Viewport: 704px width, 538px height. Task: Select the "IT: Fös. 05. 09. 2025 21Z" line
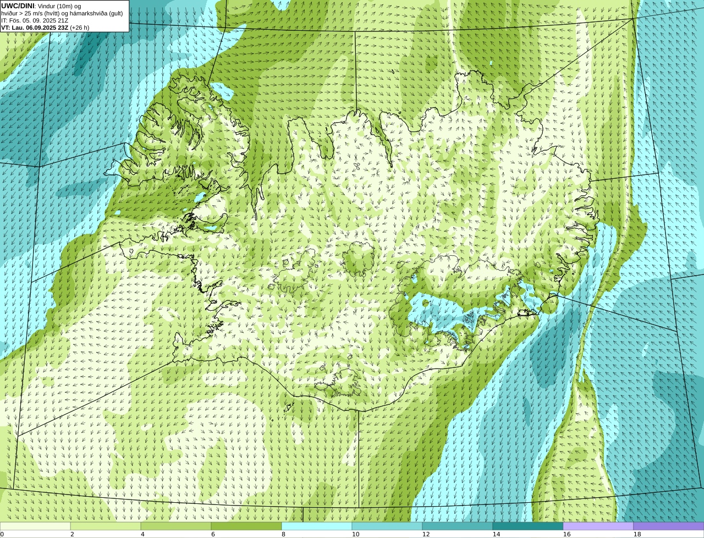(x=35, y=20)
